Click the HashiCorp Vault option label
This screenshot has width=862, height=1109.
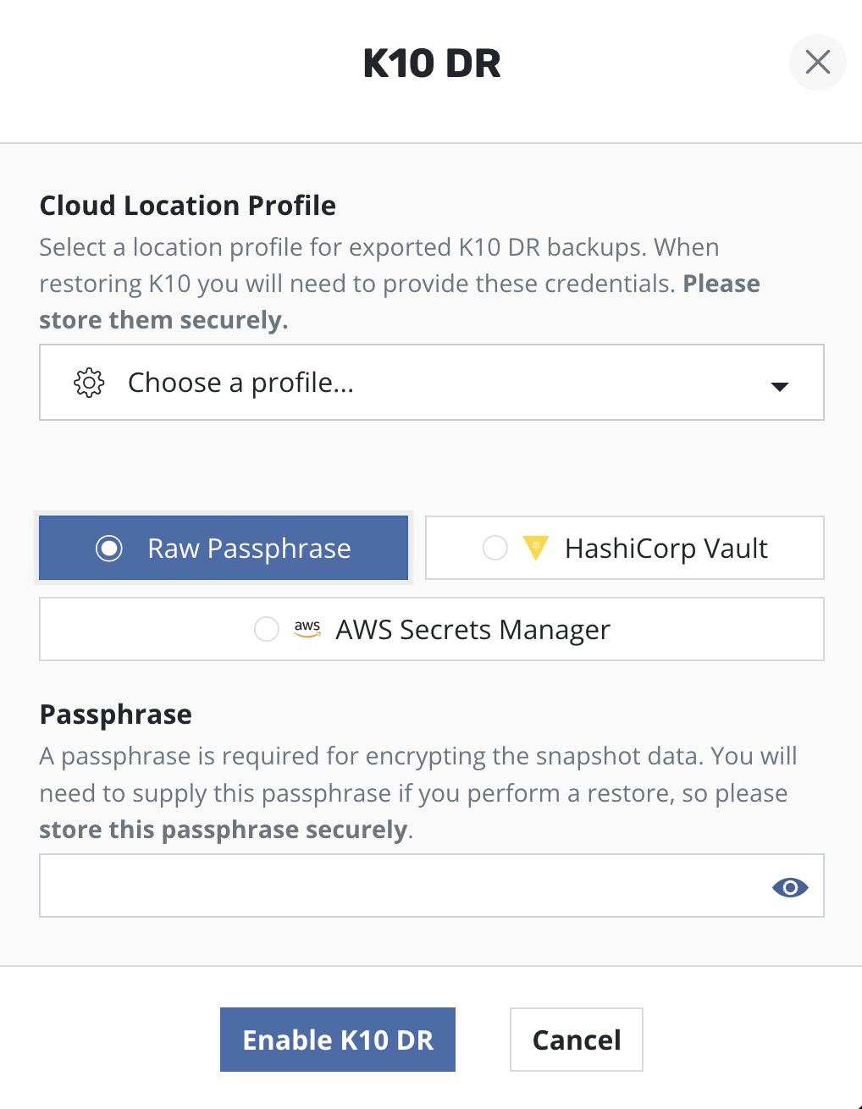click(666, 549)
